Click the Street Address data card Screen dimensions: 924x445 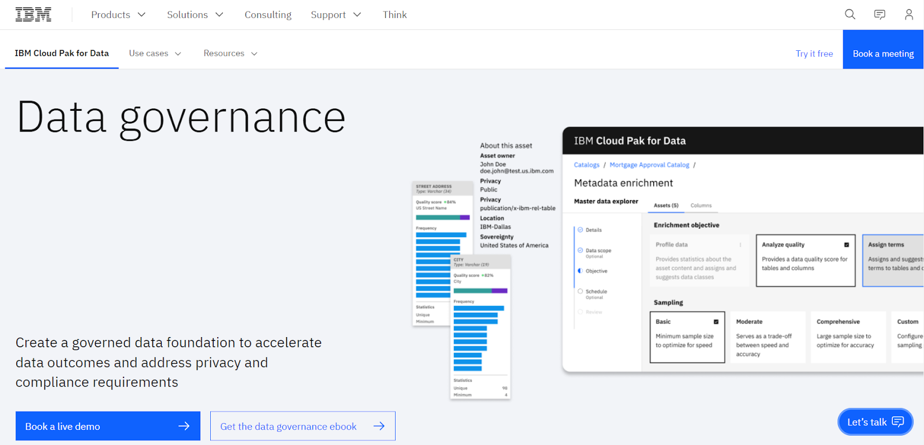tap(442, 254)
